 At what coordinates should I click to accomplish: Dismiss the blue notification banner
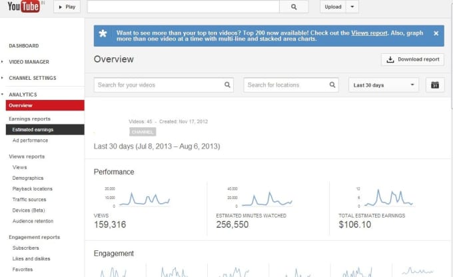(x=436, y=33)
